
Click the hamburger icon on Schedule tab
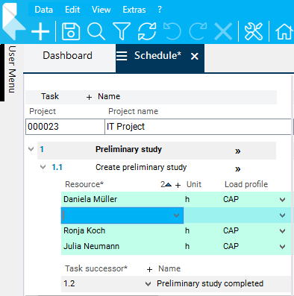122,56
